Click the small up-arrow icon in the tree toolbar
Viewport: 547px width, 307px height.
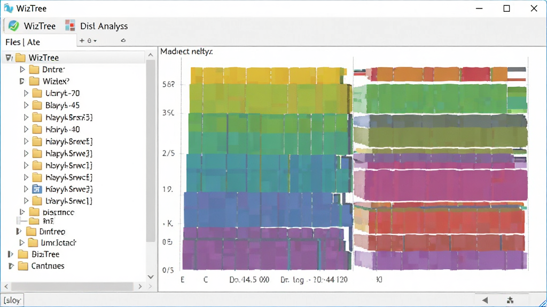point(123,41)
